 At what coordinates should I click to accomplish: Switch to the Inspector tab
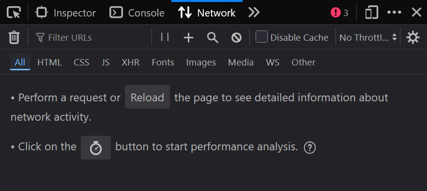tap(66, 13)
